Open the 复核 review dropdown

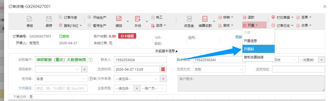point(226,26)
